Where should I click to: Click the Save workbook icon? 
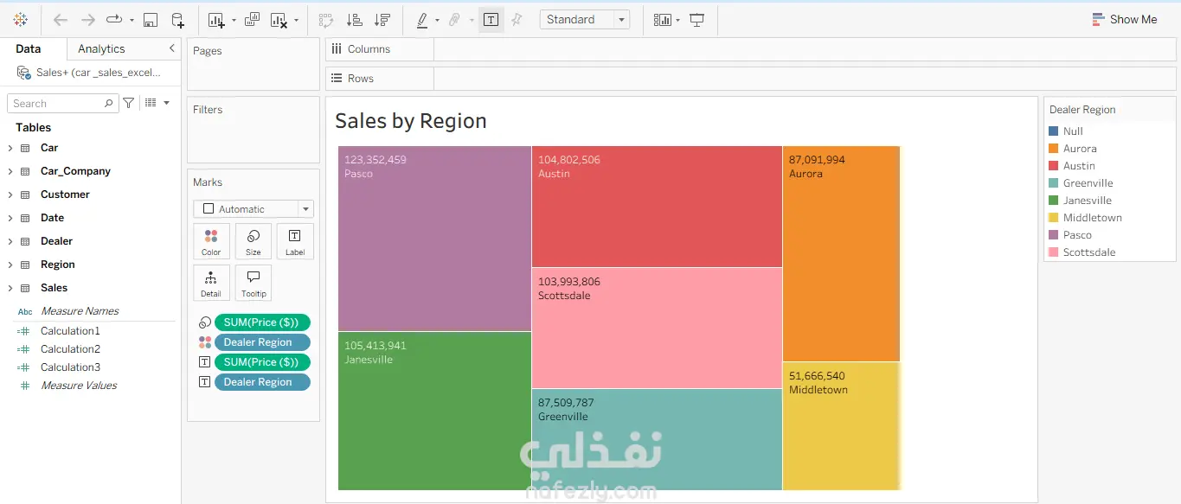[150, 20]
